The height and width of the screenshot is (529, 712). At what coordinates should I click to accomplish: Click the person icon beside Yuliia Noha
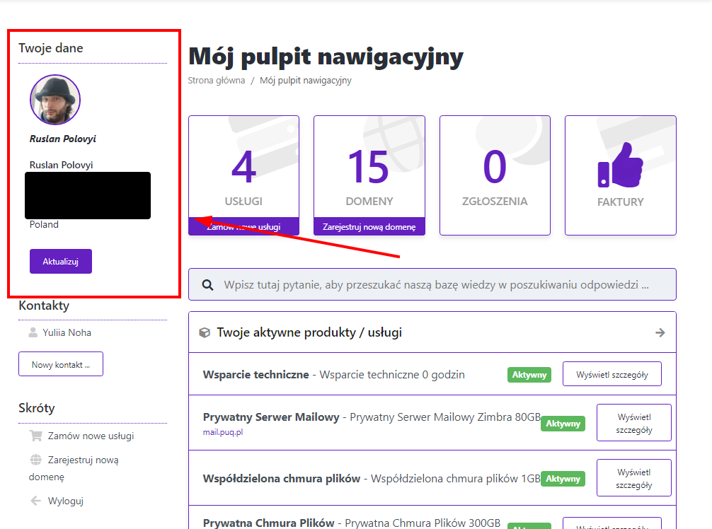(33, 332)
